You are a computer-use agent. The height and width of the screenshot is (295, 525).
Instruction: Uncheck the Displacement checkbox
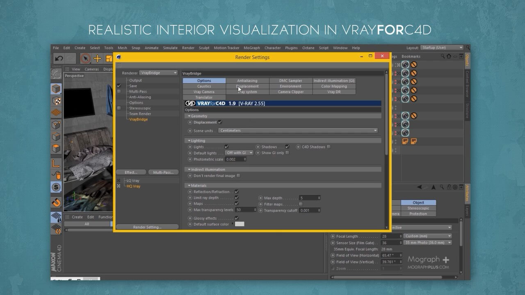(x=220, y=122)
